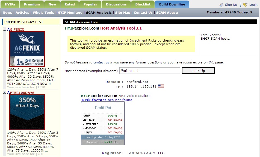Open the Premium tab
The image size is (260, 157).
[x=32, y=4]
